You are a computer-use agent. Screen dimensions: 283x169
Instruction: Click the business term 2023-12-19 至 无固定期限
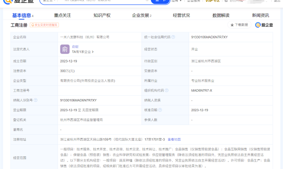[79, 110]
